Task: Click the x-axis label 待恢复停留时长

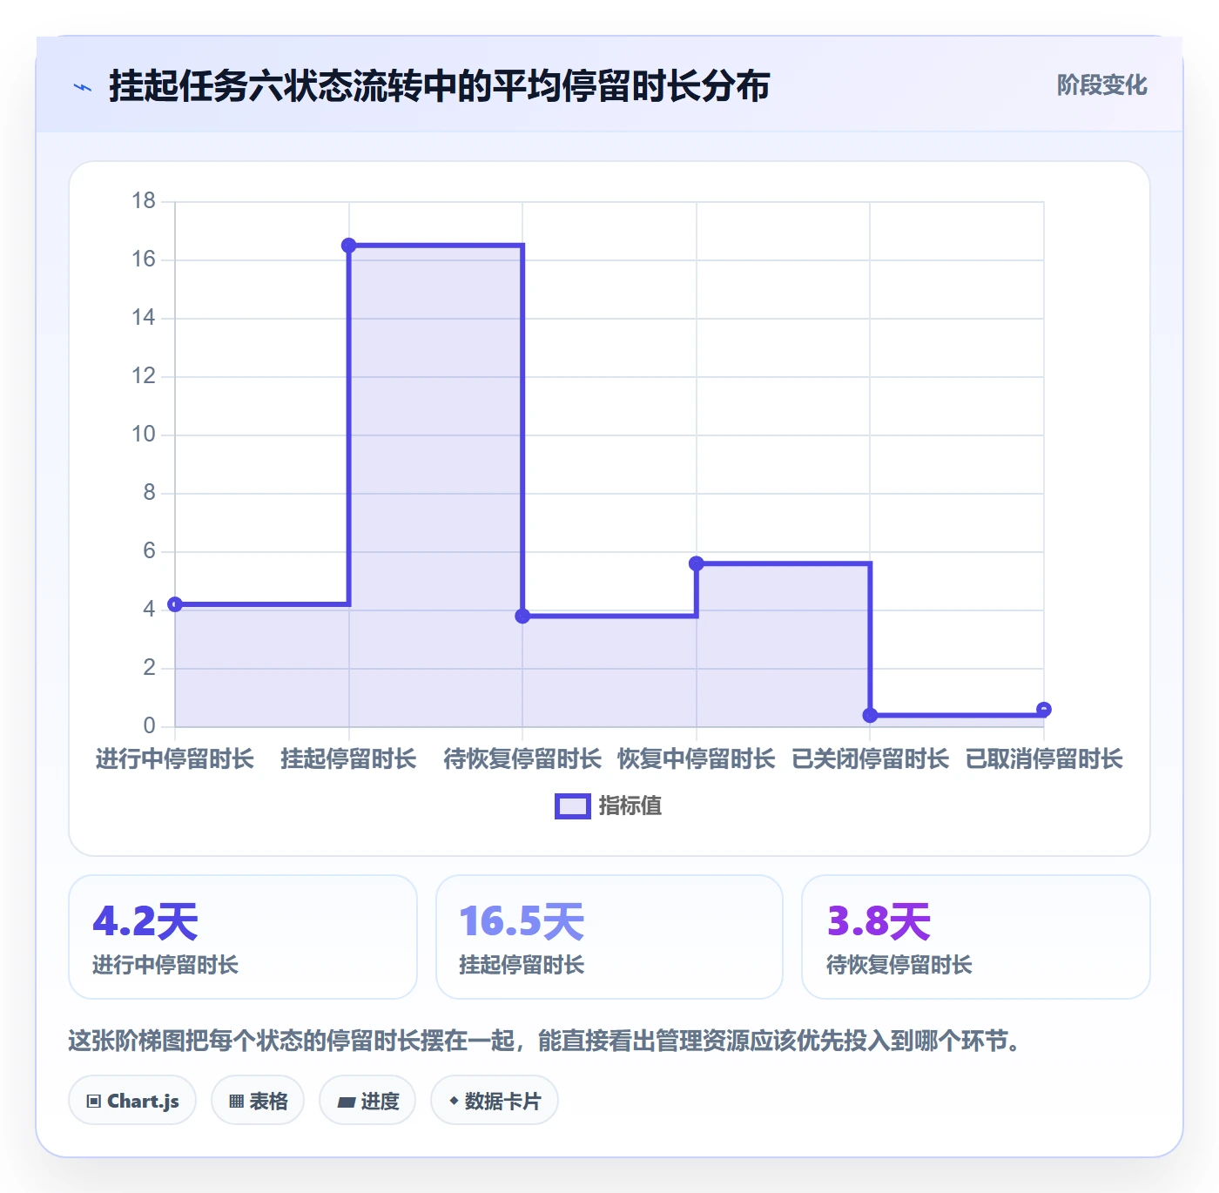Action: coord(522,759)
